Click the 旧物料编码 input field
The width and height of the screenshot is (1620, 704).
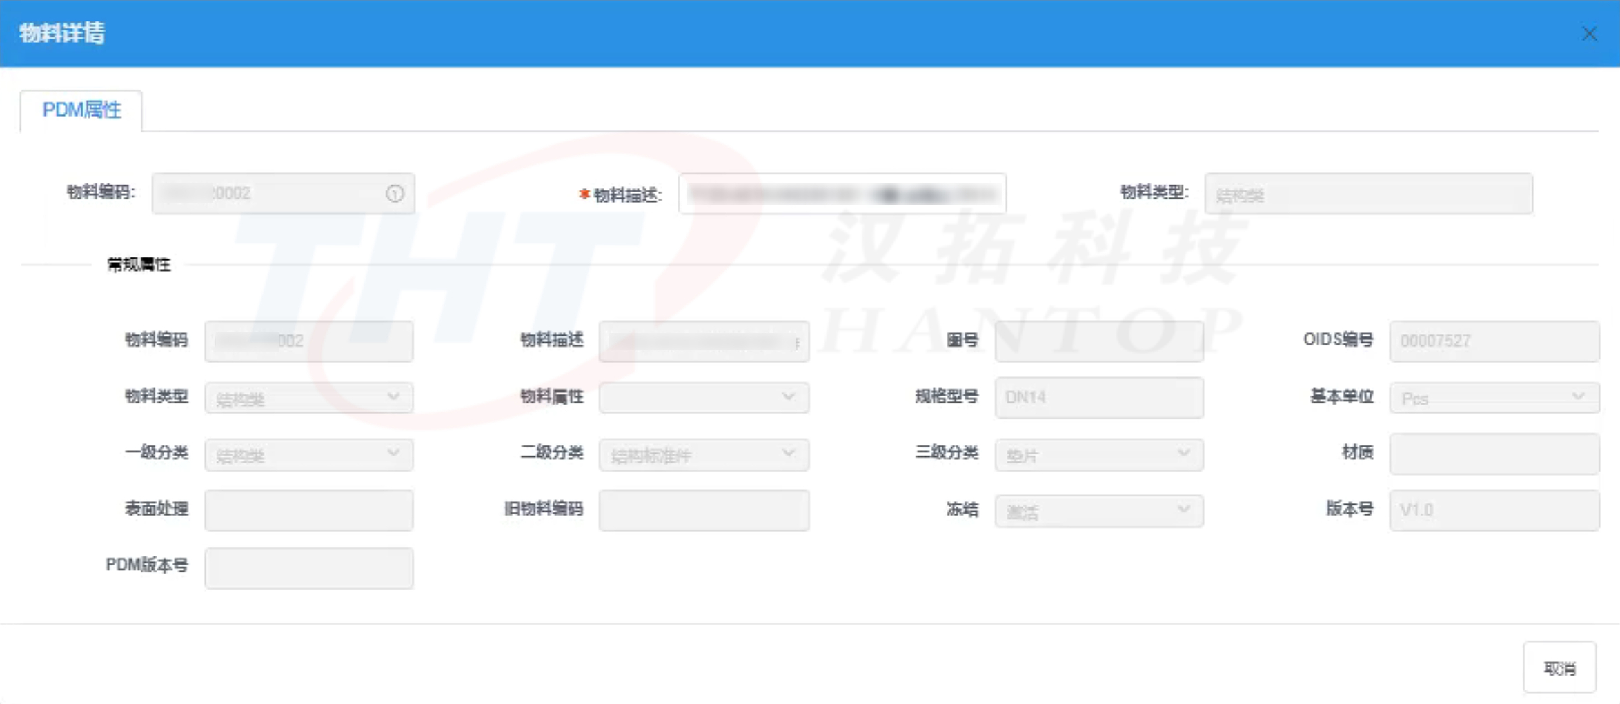704,510
